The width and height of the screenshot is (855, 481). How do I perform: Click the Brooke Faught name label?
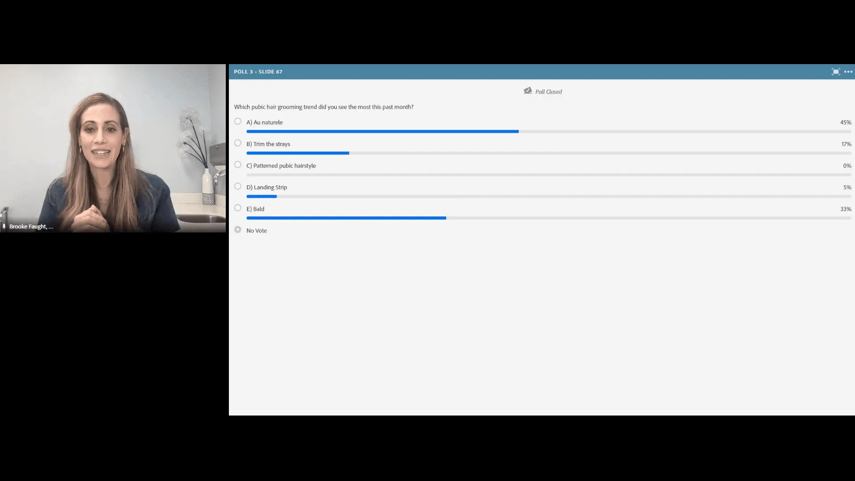pos(31,227)
